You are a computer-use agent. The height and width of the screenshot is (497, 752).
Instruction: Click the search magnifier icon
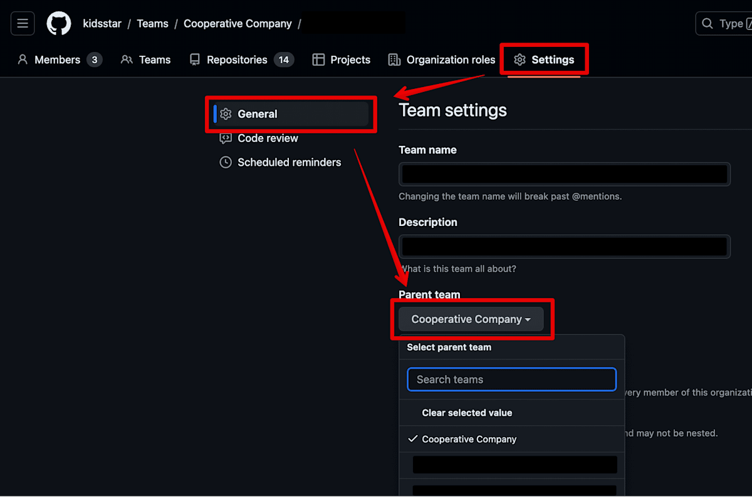[x=708, y=24]
